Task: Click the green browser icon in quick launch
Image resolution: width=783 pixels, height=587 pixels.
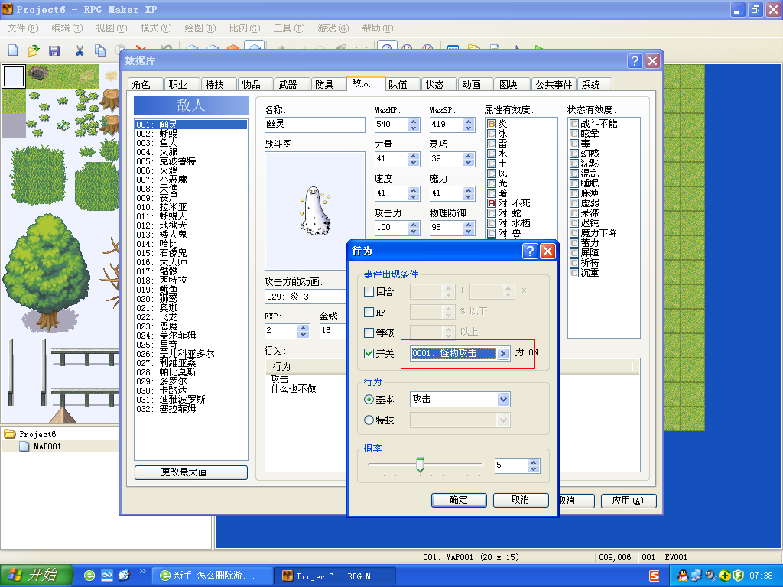Action: (89, 576)
